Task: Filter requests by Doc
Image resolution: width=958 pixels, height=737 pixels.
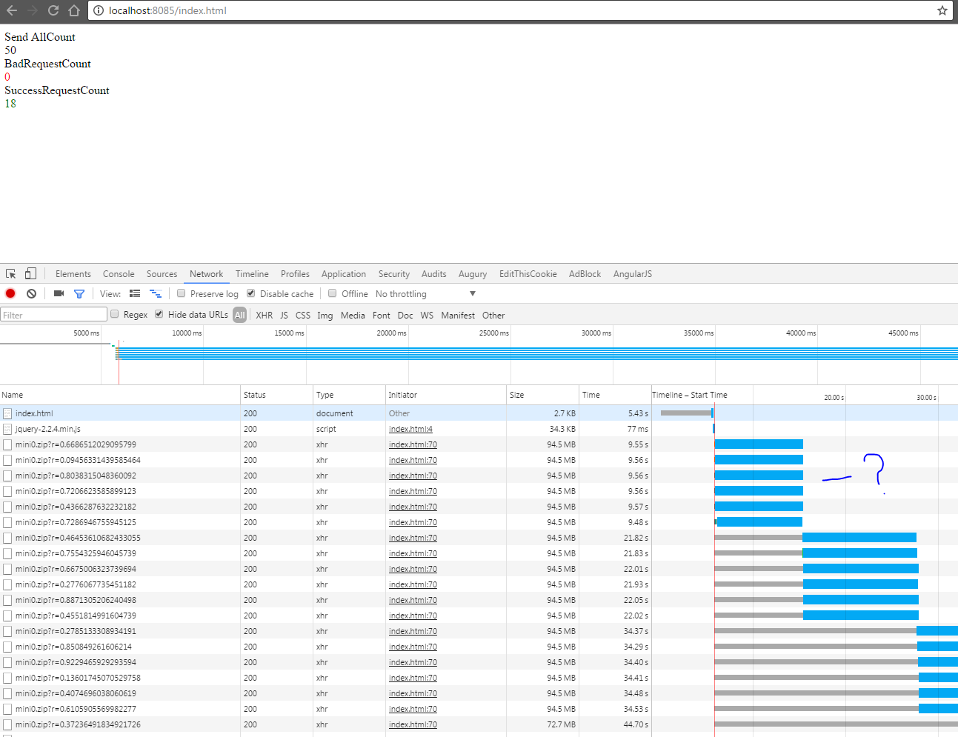Action: point(405,315)
